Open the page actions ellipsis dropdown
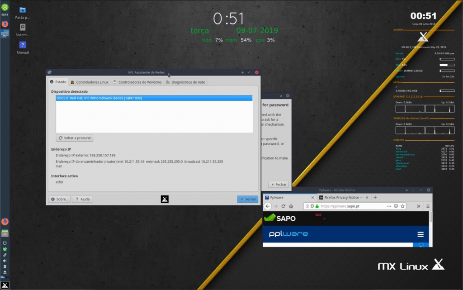This screenshot has width=463, height=290. click(x=388, y=206)
